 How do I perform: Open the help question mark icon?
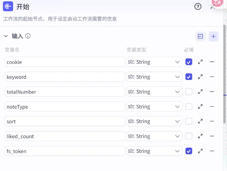click(198, 7)
